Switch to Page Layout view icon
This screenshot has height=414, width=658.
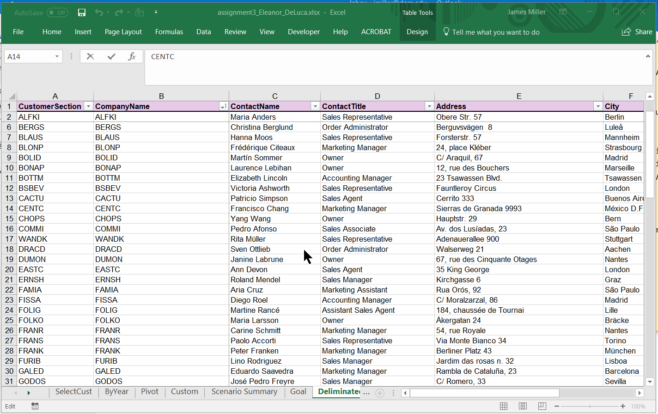click(523, 406)
